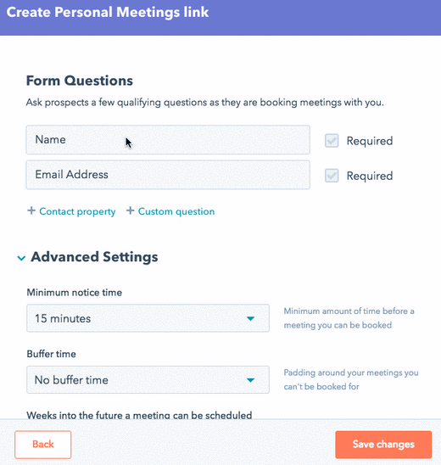This screenshot has height=465, width=441.
Task: Click the plus icon beside Contact property
Action: (x=31, y=210)
